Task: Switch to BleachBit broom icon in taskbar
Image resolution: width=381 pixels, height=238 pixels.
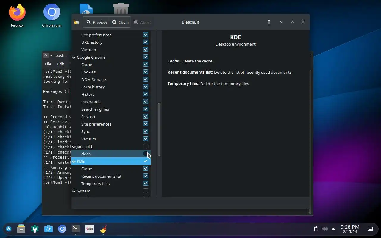Action: pos(103,229)
